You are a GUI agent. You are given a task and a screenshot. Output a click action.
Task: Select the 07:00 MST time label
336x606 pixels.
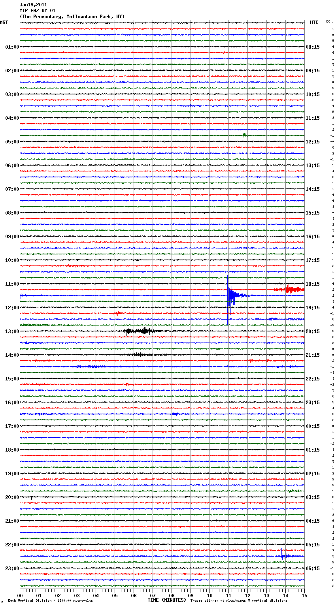click(12, 189)
